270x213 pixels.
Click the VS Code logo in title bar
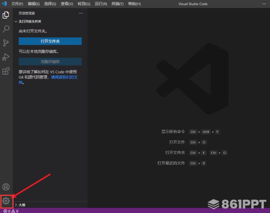point(4,4)
